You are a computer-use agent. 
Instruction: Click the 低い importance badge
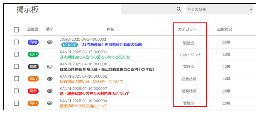coord(33,54)
